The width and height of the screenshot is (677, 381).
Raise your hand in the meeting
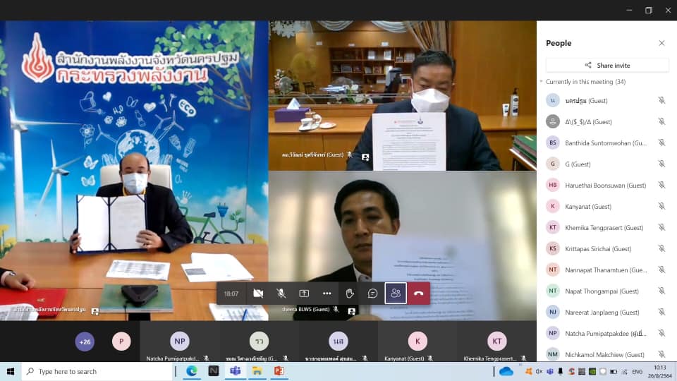tap(350, 294)
